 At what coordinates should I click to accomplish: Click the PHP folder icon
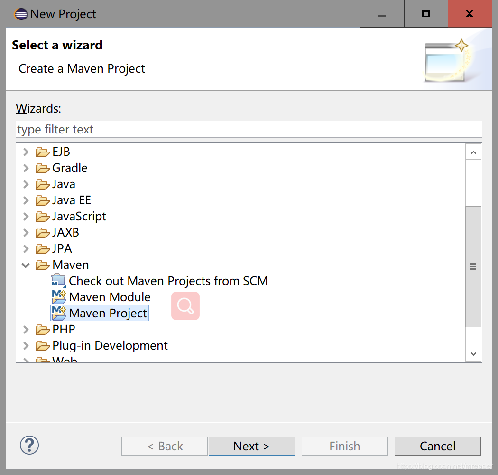pos(42,330)
